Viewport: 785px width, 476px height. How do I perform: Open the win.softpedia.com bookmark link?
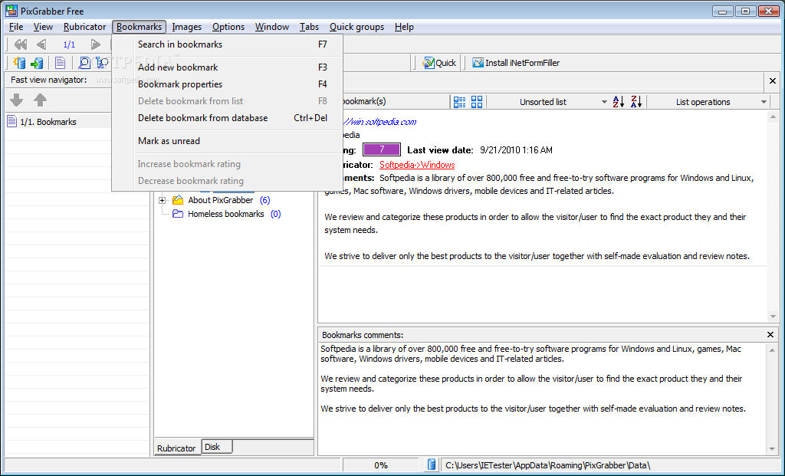tap(379, 122)
